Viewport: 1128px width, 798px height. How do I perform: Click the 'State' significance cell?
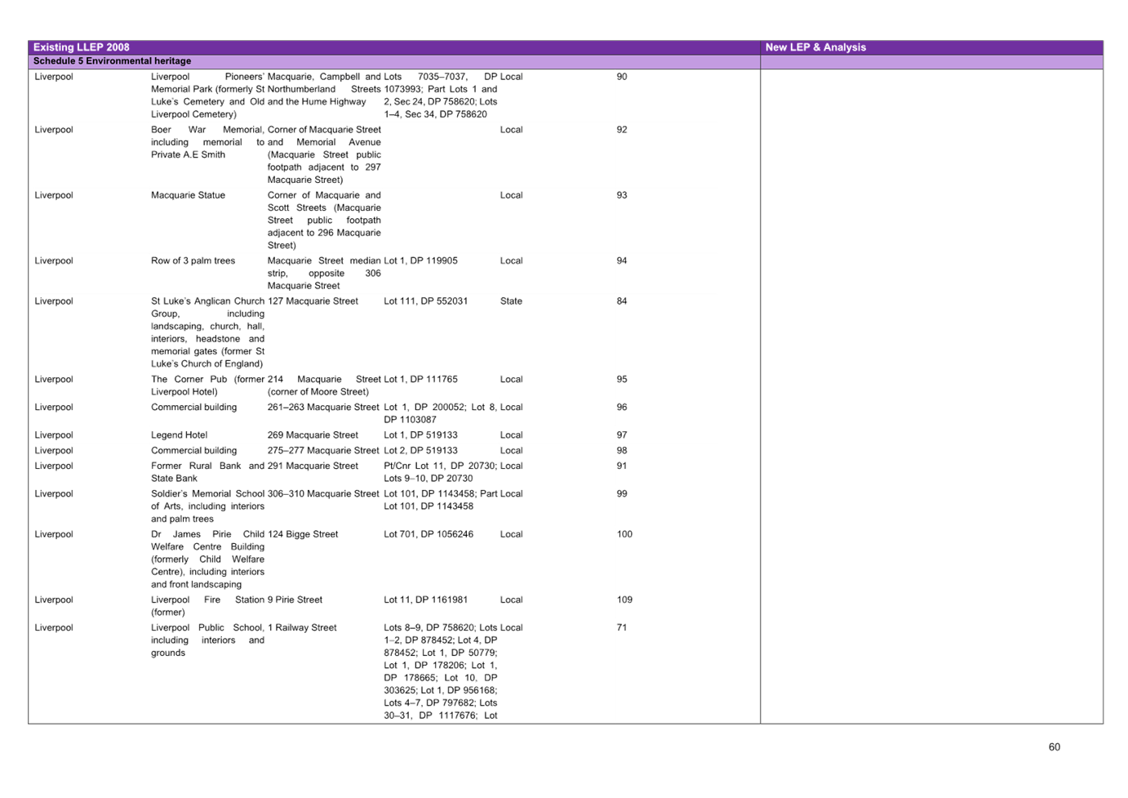[511, 301]
